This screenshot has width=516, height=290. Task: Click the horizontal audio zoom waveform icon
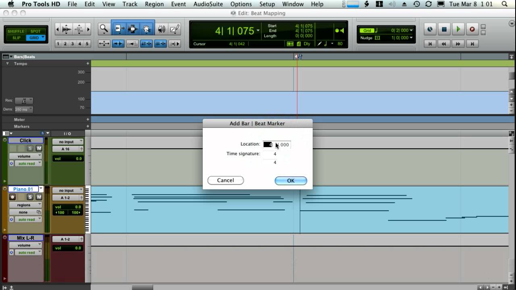pyautogui.click(x=67, y=29)
